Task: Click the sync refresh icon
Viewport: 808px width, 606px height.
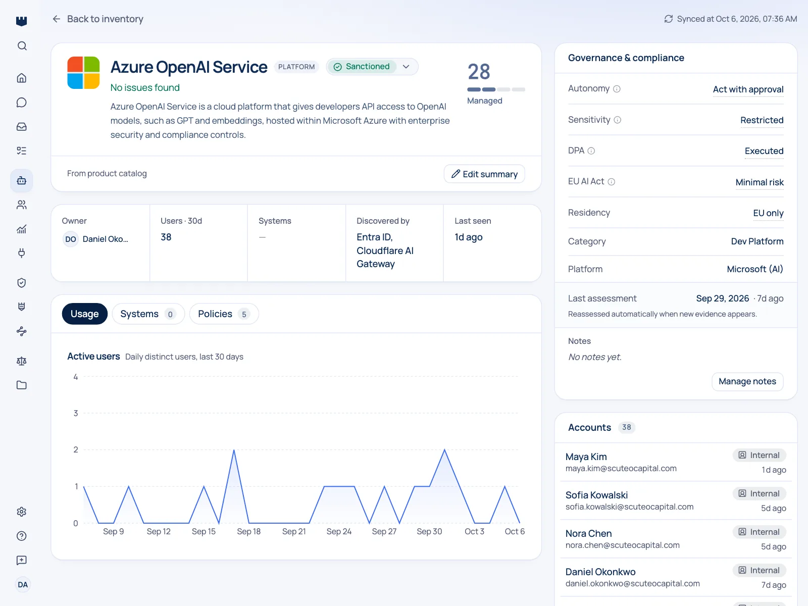Action: click(x=669, y=19)
